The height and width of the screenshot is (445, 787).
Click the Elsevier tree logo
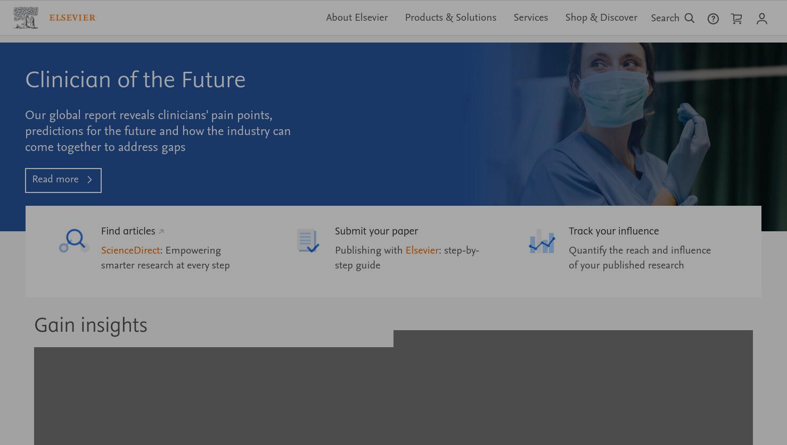[x=26, y=18]
